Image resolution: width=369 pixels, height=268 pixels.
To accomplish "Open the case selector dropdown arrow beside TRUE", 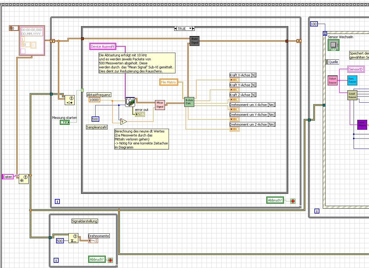I will coord(191,29).
